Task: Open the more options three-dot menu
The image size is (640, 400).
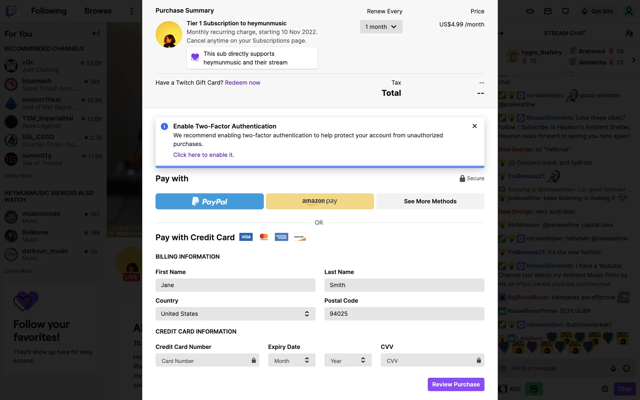Action: (x=132, y=11)
